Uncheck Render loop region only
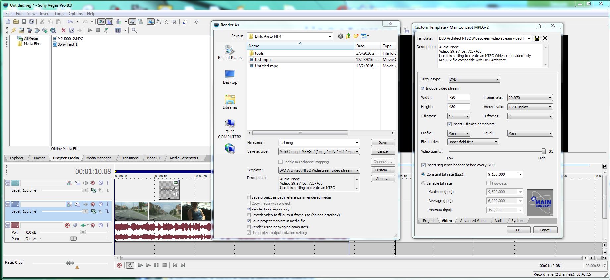The width and height of the screenshot is (610, 280). click(x=249, y=209)
